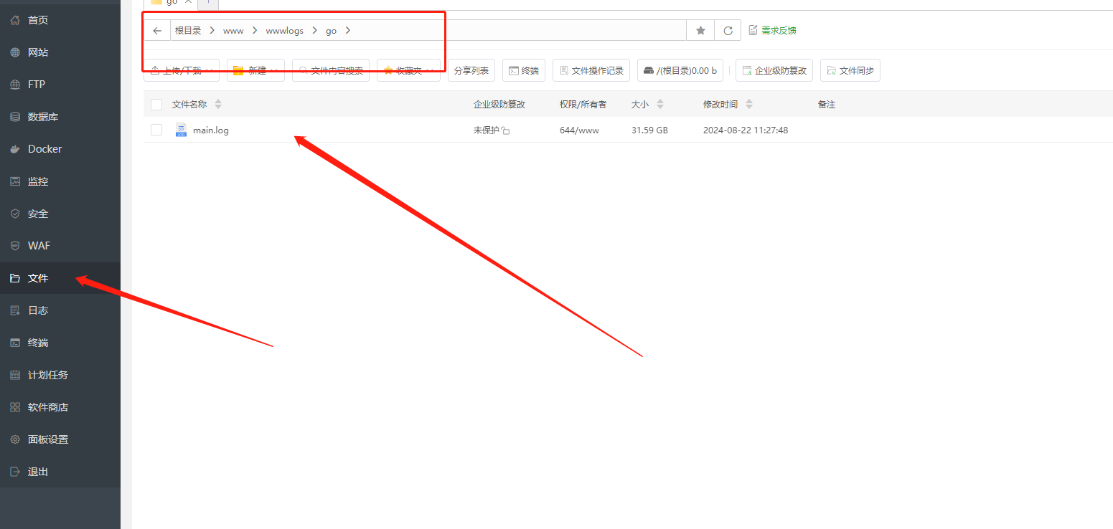Open the 终端 terminal toolbar button
Image resolution: width=1113 pixels, height=529 pixels.
tap(523, 70)
